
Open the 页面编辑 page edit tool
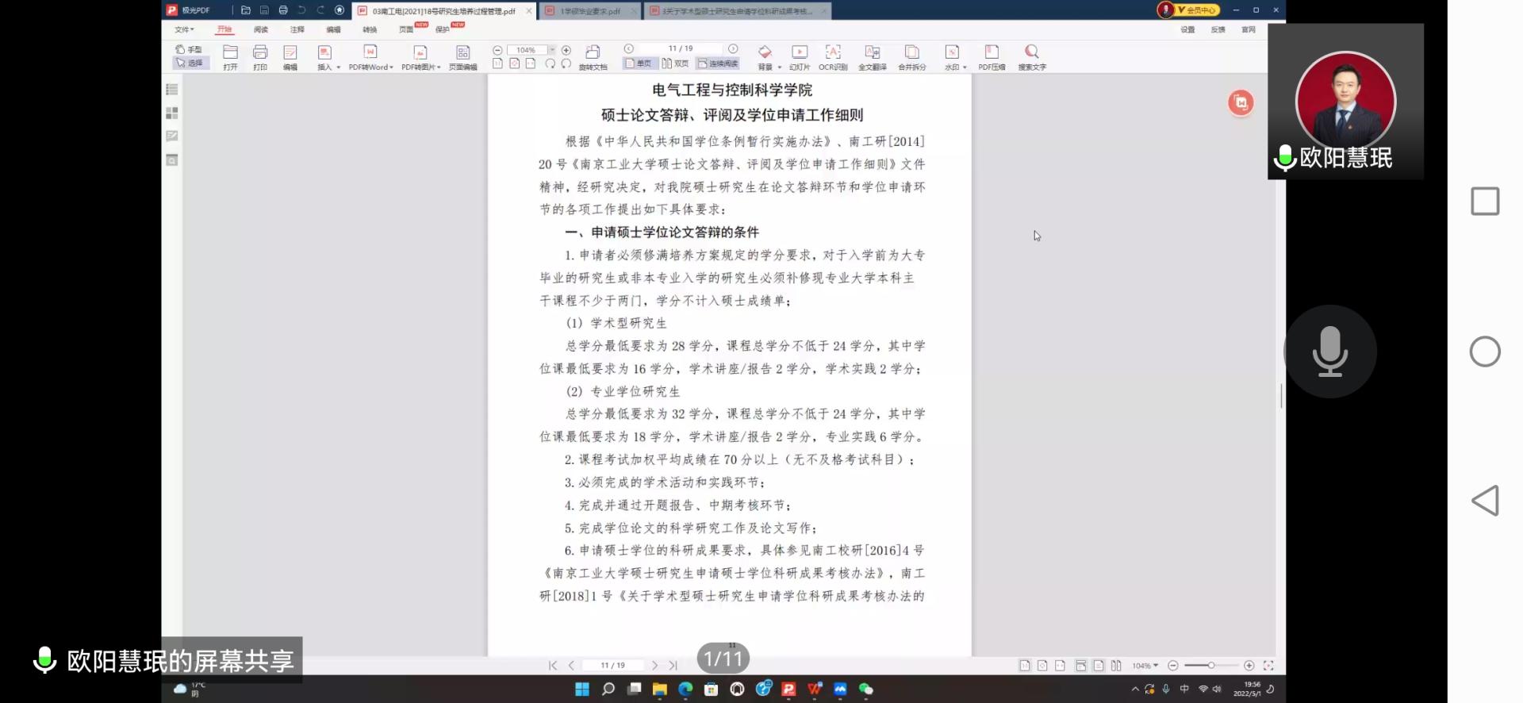click(x=462, y=52)
